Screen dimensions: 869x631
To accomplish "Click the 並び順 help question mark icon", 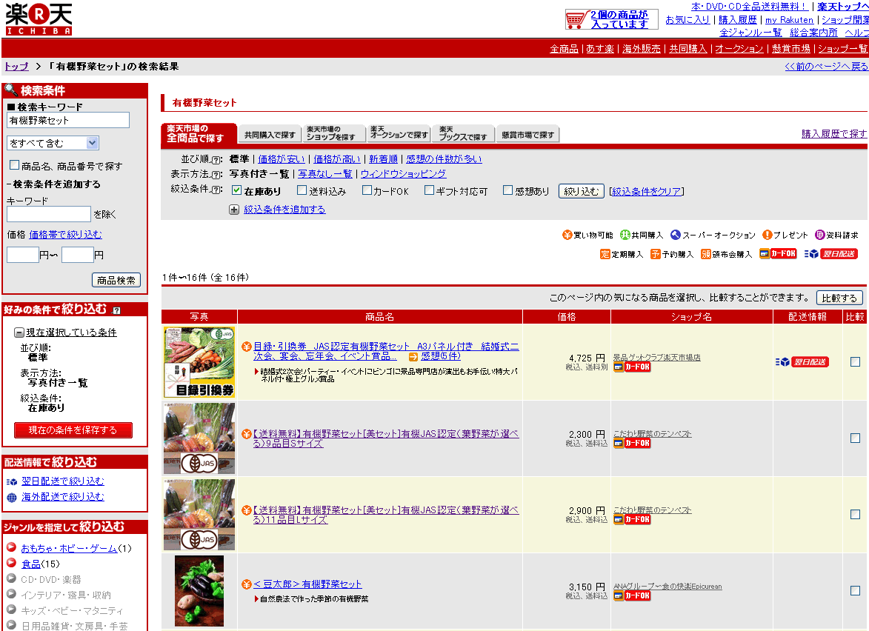I will click(216, 159).
